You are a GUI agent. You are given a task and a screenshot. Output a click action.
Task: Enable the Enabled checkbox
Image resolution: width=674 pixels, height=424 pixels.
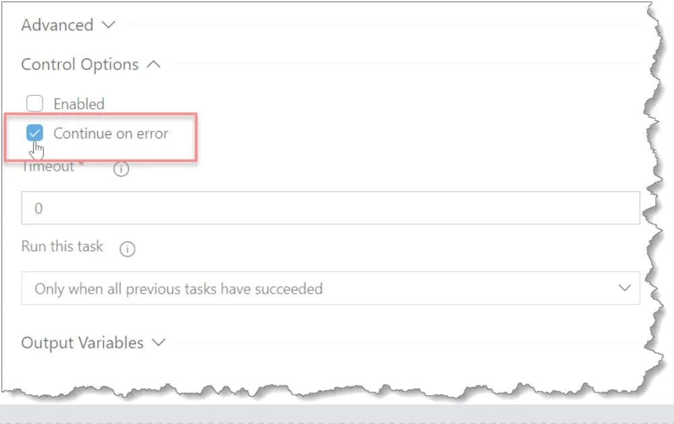coord(34,103)
